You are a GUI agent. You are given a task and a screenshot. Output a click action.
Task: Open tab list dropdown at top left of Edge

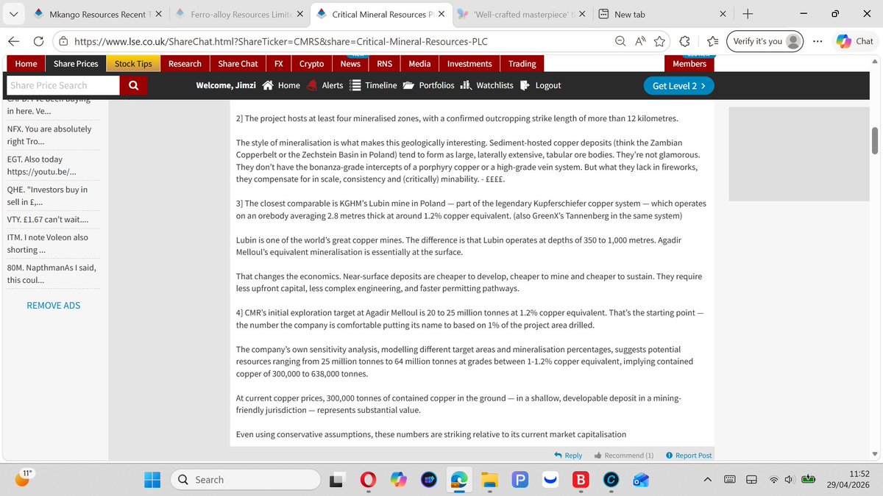point(14,14)
